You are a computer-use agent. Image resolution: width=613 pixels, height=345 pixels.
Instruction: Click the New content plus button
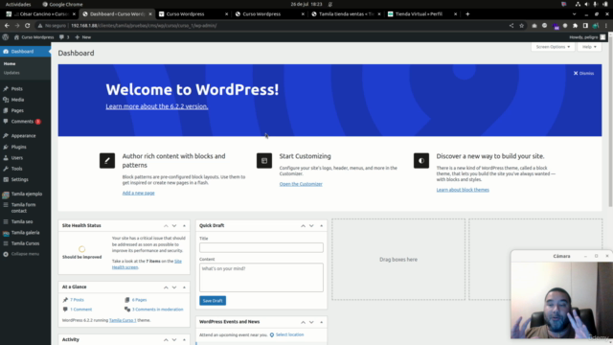point(83,37)
